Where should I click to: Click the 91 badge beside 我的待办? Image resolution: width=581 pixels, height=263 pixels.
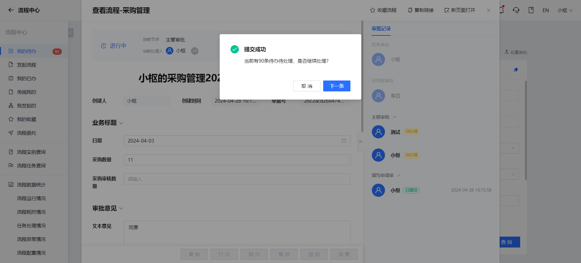click(57, 51)
